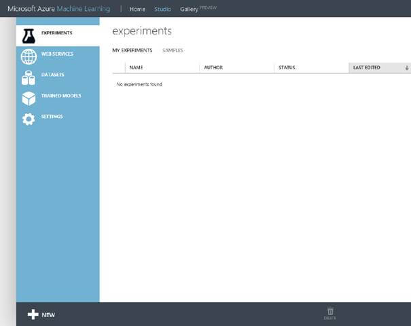Toggle Last Edited sort arrow
Viewport: 411px width, 326px height.
click(406, 68)
